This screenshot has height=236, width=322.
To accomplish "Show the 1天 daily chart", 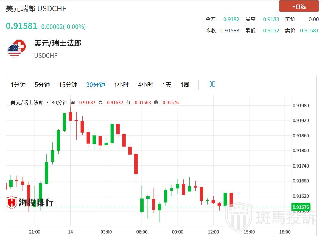I will [x=167, y=85].
